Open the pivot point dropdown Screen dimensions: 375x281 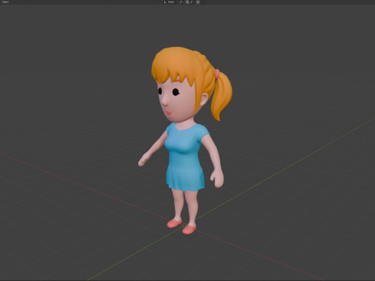[x=181, y=2]
